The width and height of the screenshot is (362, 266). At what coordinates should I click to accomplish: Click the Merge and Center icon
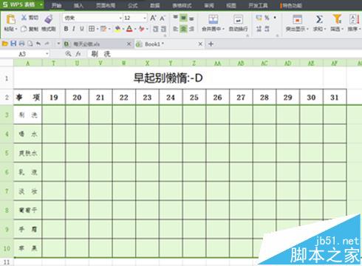[213, 19]
